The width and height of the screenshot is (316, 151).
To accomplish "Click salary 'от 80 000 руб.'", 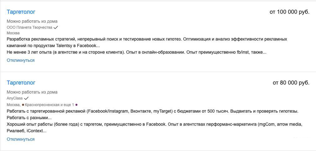I will pyautogui.click(x=291, y=83).
